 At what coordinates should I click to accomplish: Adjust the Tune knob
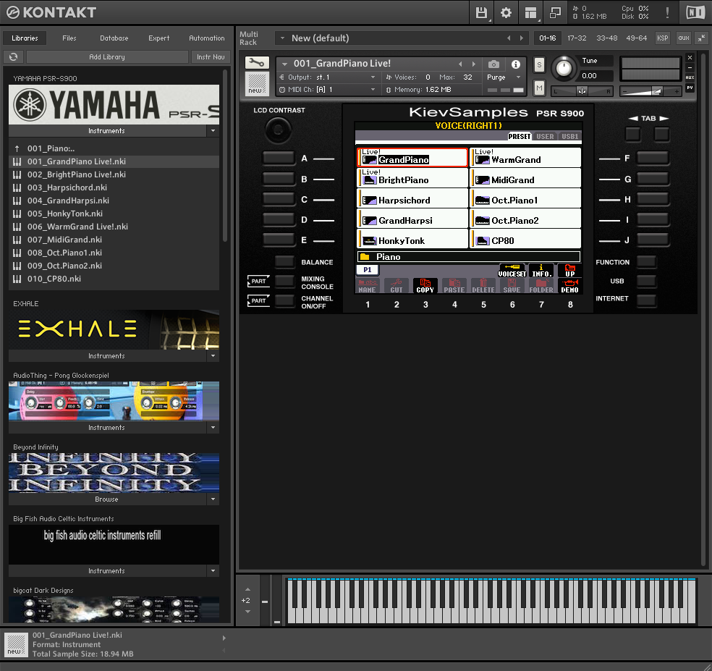564,68
